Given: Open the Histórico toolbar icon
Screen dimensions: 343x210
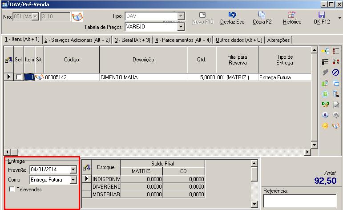Looking at the screenshot, I should [292, 15].
